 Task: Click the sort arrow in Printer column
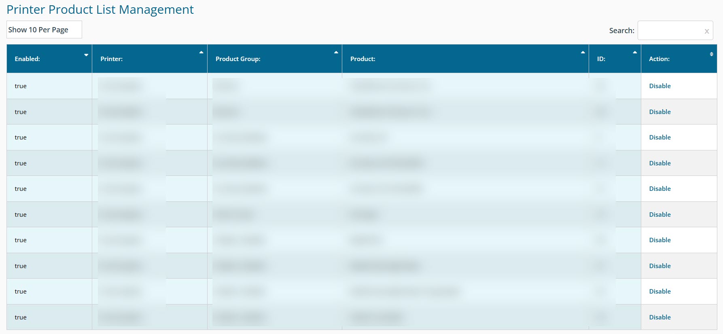tap(201, 53)
